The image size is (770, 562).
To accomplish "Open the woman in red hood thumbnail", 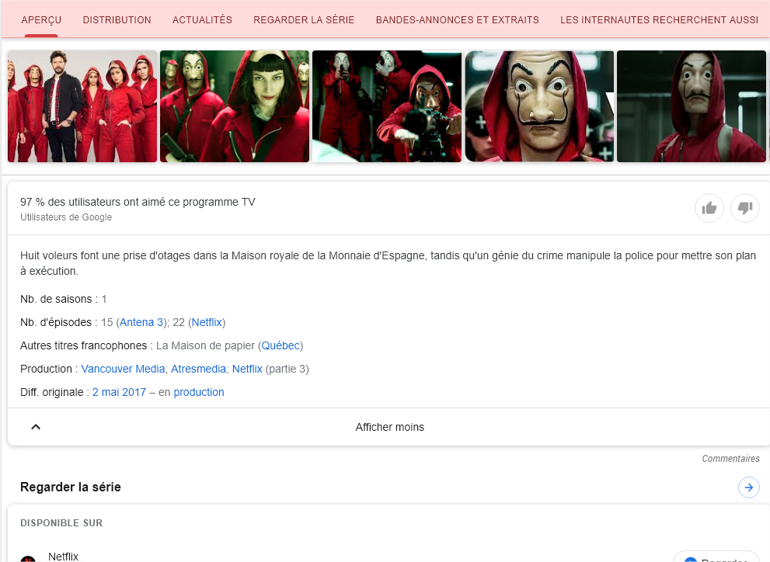I will (235, 106).
